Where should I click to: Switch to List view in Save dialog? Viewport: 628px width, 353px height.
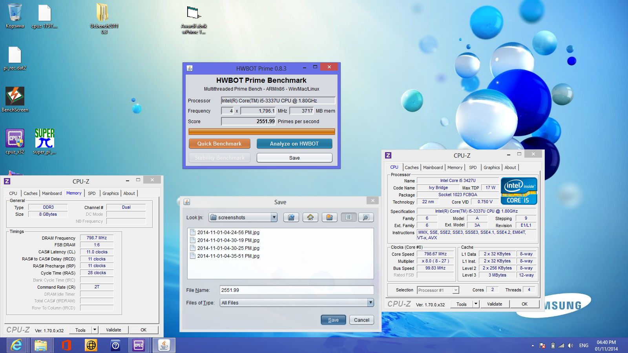pos(349,217)
